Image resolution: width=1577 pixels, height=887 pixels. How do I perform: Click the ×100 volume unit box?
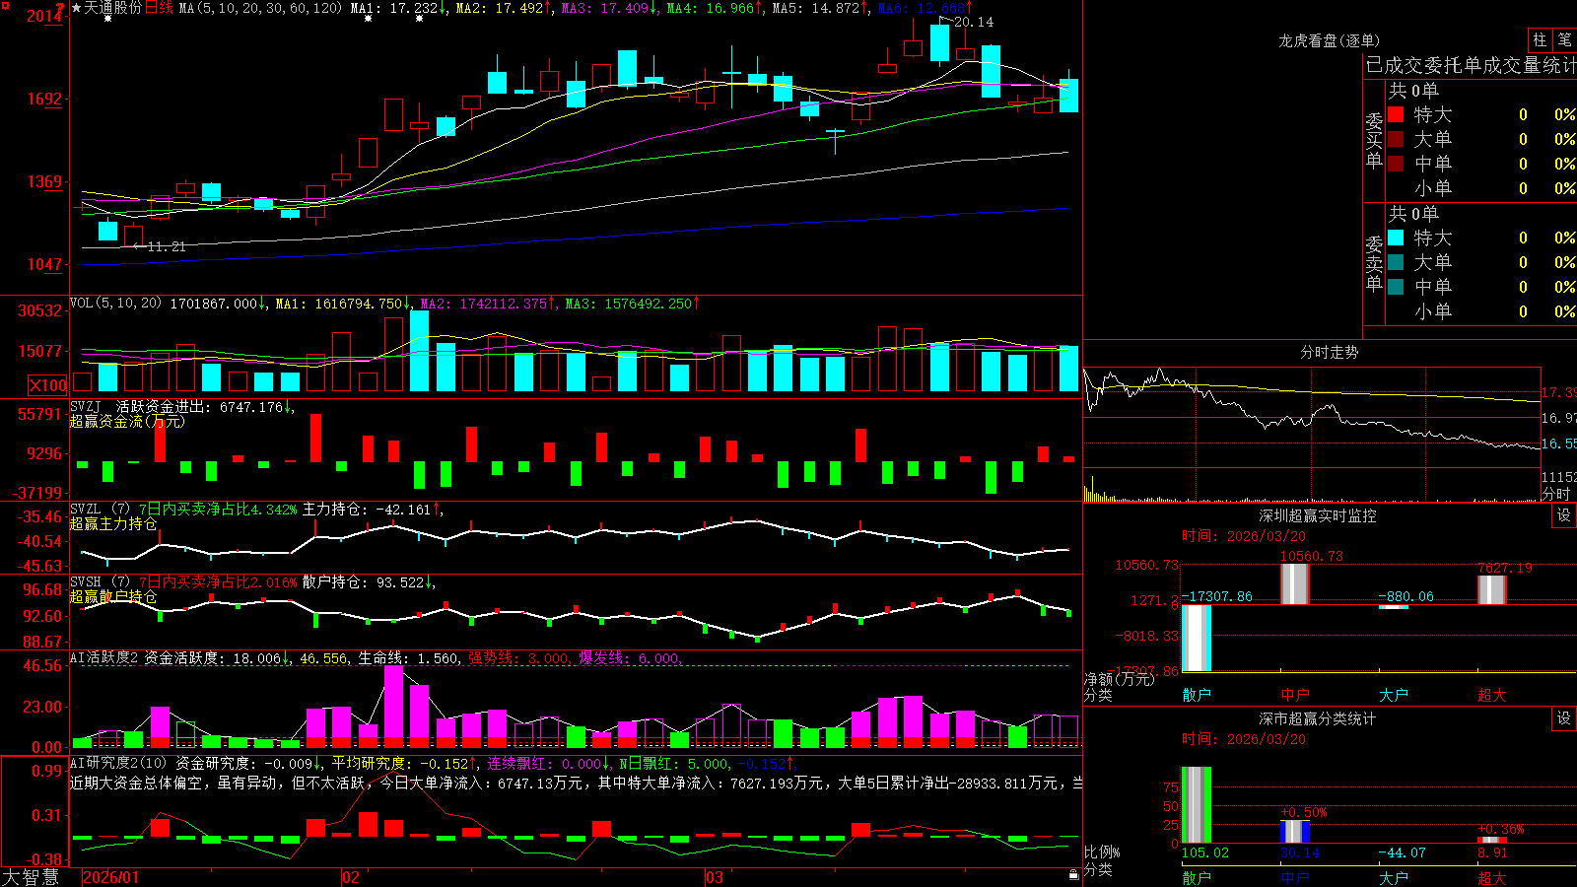click(48, 385)
